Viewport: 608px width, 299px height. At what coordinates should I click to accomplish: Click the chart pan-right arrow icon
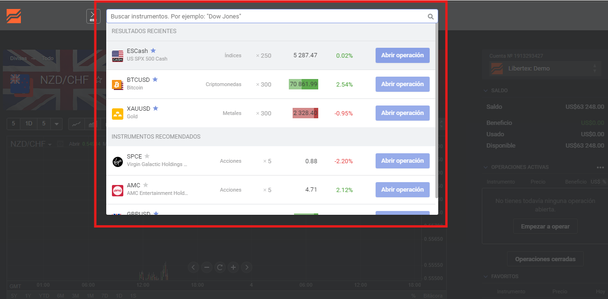[x=246, y=267]
